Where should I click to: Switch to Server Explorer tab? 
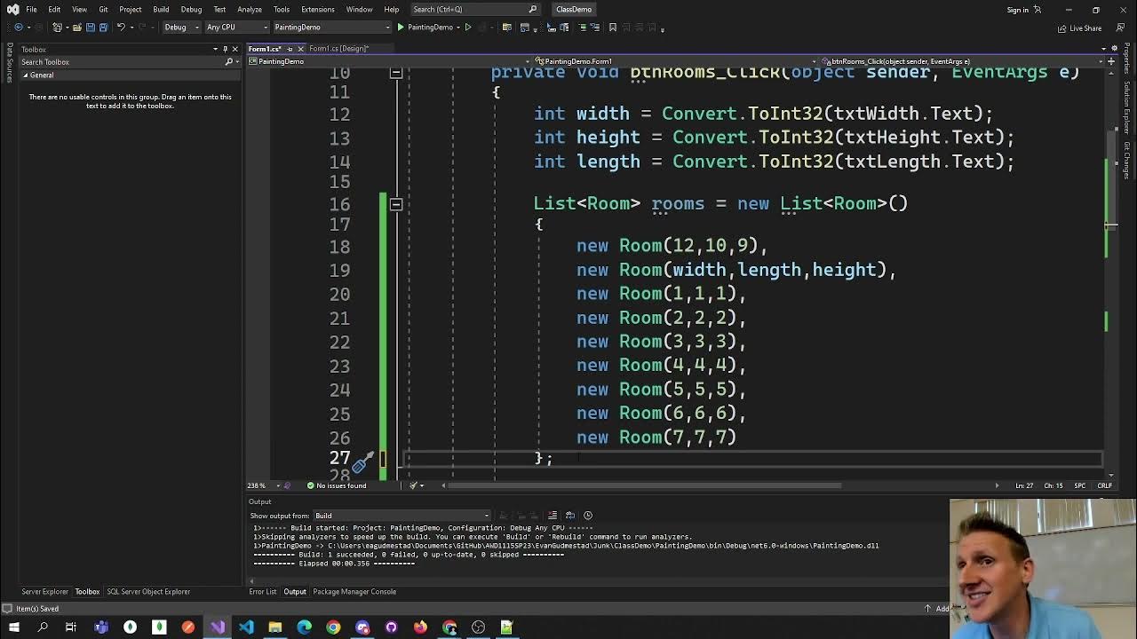pyautogui.click(x=44, y=592)
